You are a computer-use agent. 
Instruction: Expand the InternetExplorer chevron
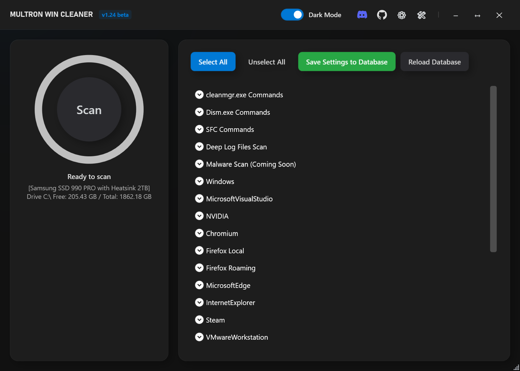199,302
